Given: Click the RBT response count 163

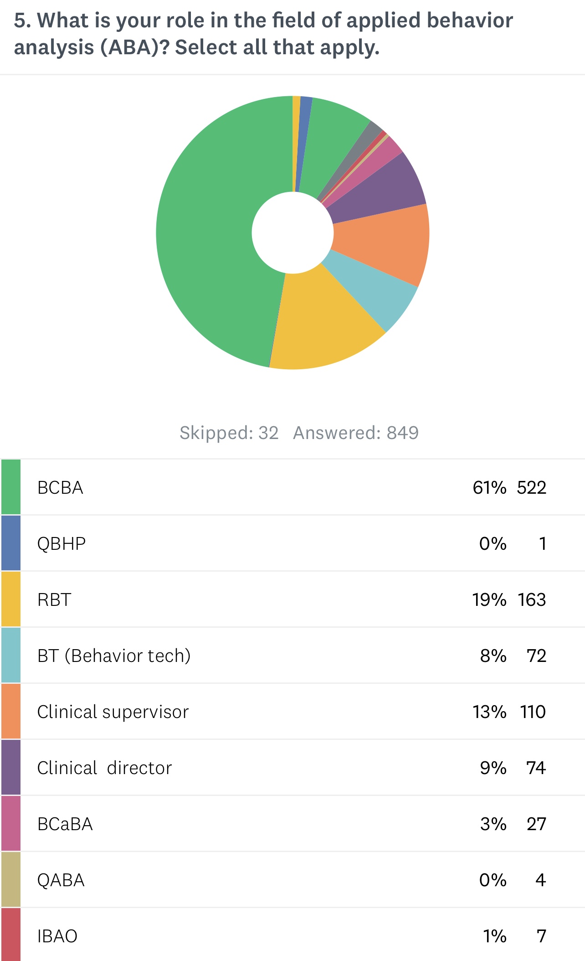Looking at the screenshot, I should point(531,599).
